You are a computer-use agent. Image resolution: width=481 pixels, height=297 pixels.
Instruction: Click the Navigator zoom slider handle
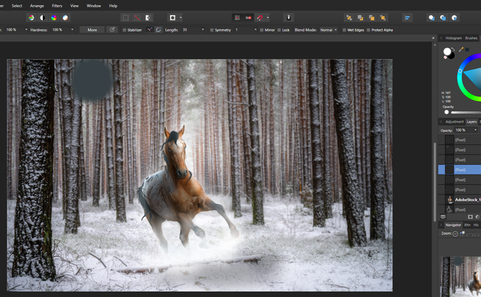pos(463,233)
